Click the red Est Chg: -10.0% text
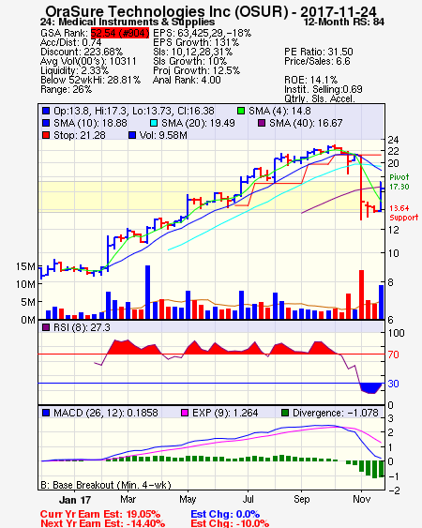 point(230,523)
